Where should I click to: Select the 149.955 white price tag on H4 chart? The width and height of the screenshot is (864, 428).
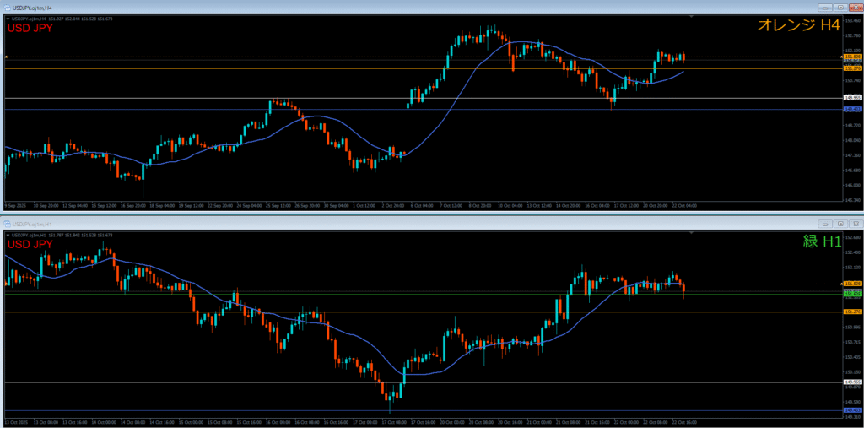click(x=851, y=99)
